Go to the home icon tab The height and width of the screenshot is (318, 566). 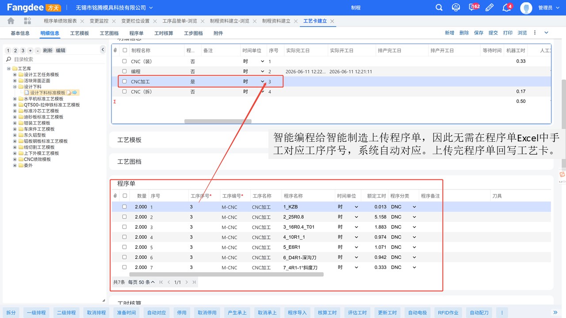[11, 21]
